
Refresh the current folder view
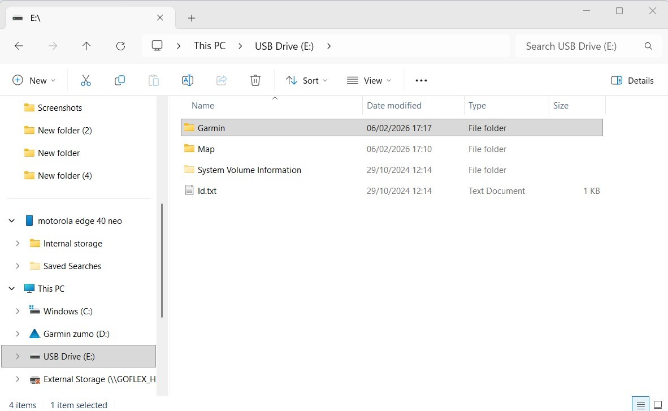pyautogui.click(x=120, y=46)
